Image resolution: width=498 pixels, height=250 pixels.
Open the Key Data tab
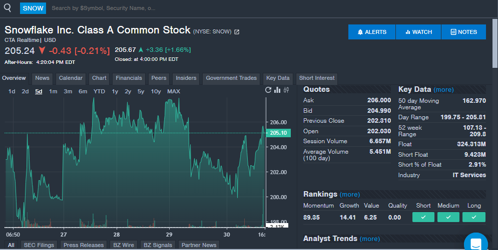click(x=278, y=78)
